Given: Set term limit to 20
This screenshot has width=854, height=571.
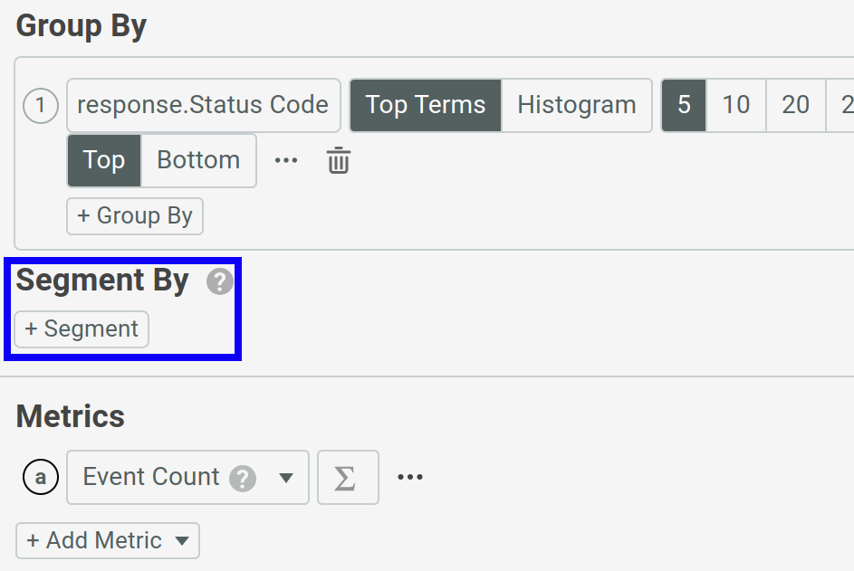Looking at the screenshot, I should pyautogui.click(x=795, y=106).
